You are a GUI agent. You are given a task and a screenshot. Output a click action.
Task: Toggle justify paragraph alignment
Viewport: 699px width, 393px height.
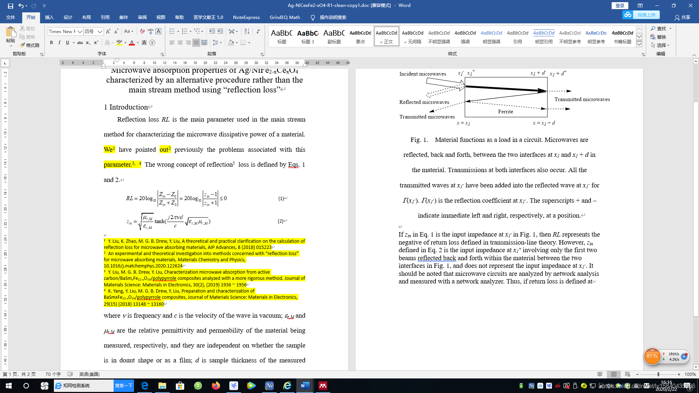click(x=196, y=43)
